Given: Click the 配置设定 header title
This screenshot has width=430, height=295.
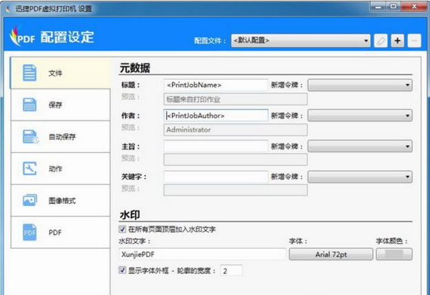Looking at the screenshot, I should point(68,37).
